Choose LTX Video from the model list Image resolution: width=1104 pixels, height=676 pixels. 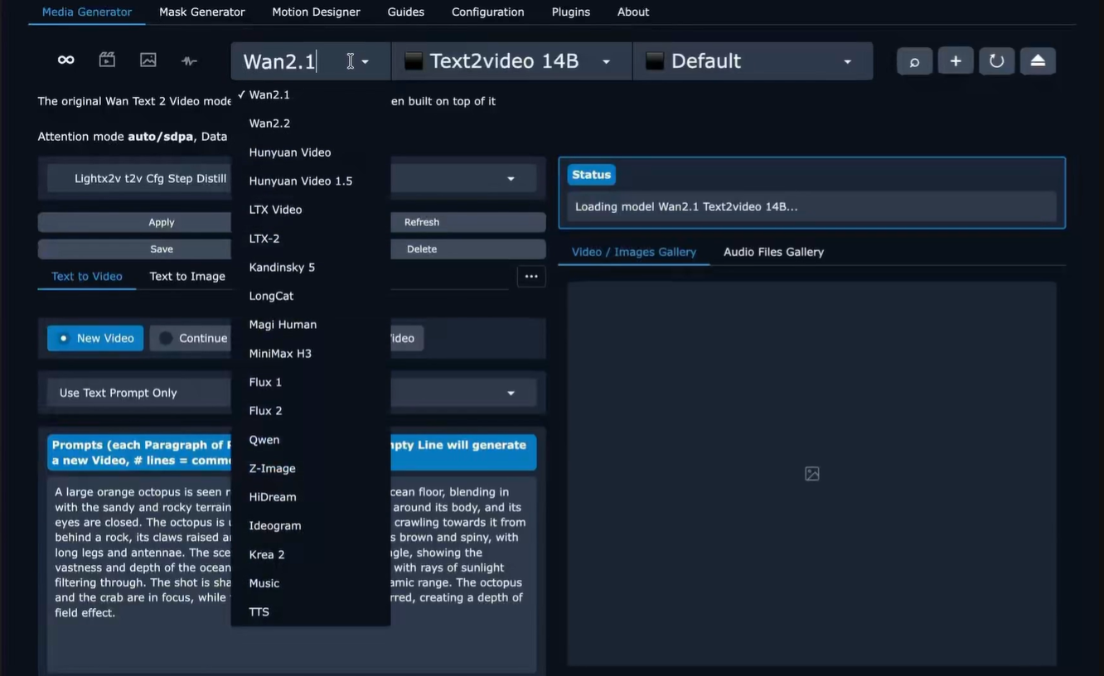point(310,210)
